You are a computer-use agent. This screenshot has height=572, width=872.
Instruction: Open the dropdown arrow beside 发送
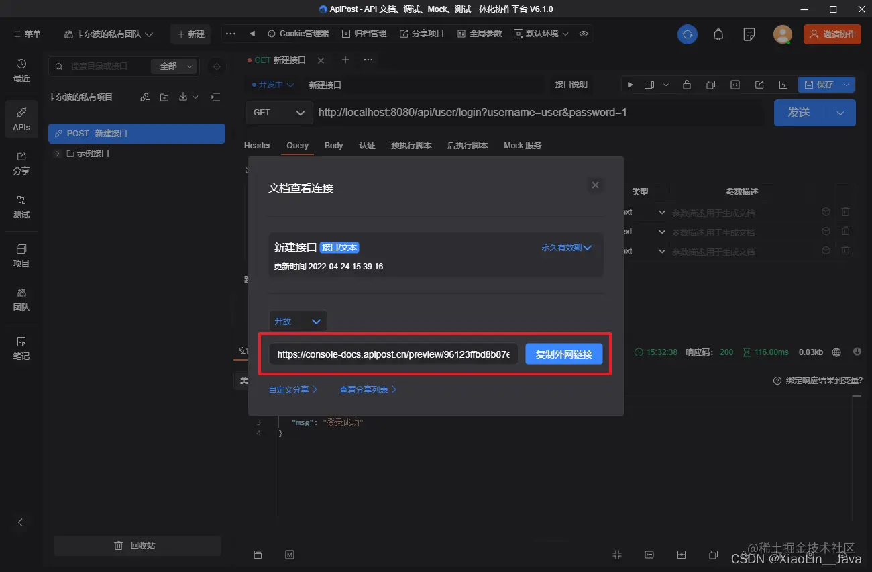[x=840, y=113]
